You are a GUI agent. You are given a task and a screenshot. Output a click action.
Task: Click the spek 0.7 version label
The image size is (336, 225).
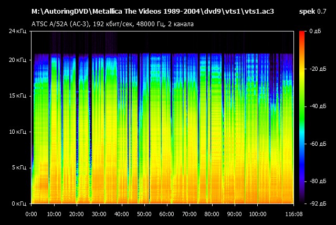[312, 11]
